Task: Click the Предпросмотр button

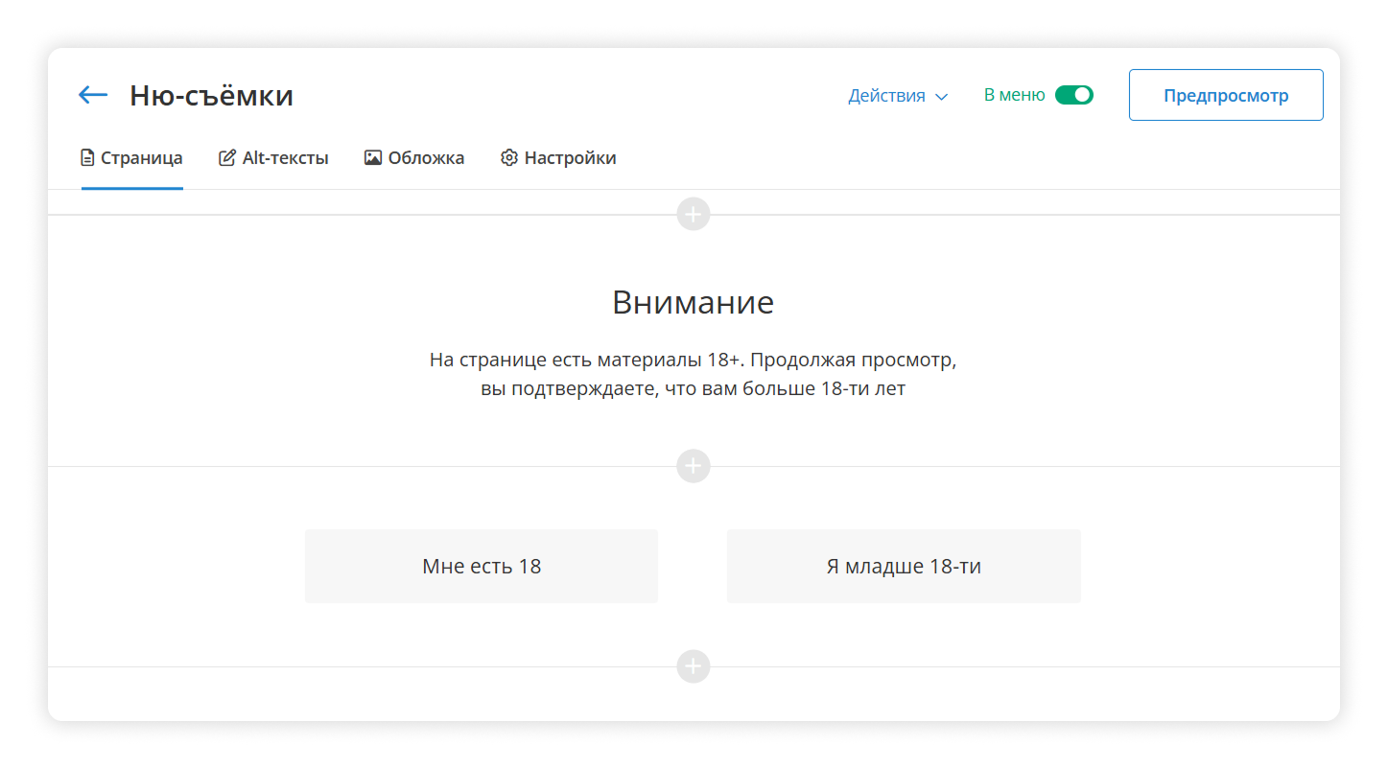Action: coord(1225,96)
